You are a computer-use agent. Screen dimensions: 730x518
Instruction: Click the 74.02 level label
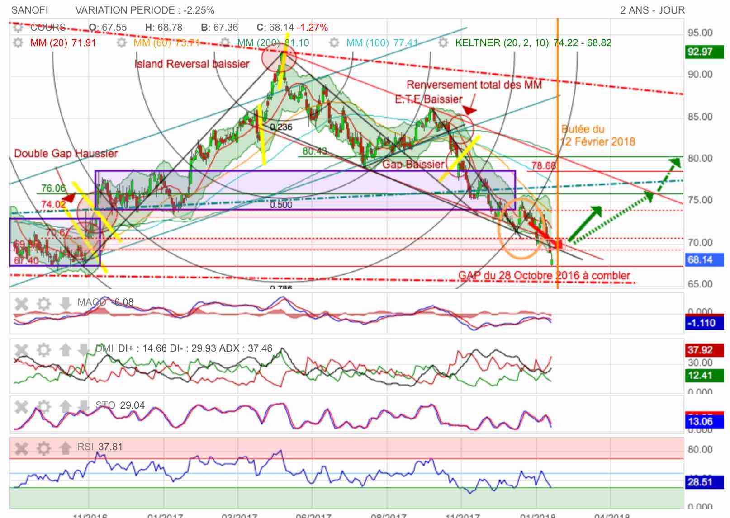click(53, 205)
